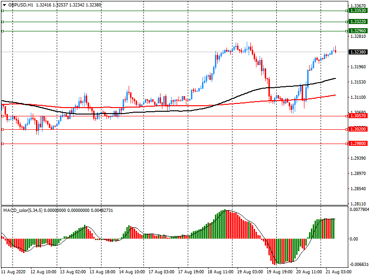
Task: Click the 13 Aug 18:00 time axis label
Action: click(x=102, y=272)
